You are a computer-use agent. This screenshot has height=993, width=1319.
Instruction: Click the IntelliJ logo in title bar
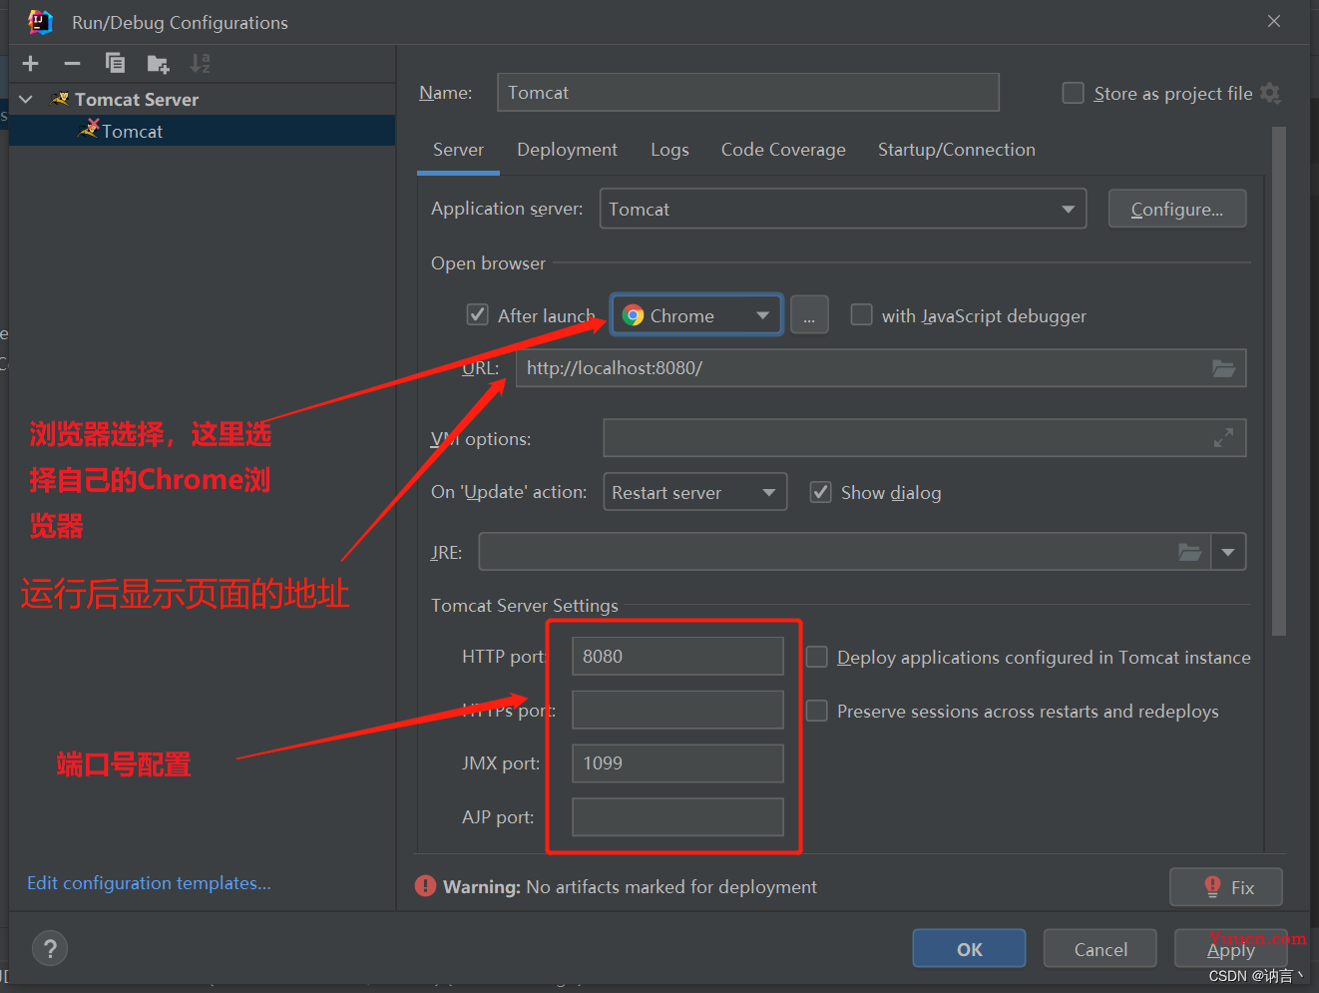(x=40, y=21)
